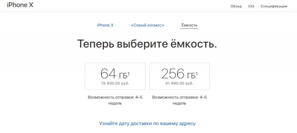
Task: Choose the 256 ГБ capacity option
Action: (179, 76)
